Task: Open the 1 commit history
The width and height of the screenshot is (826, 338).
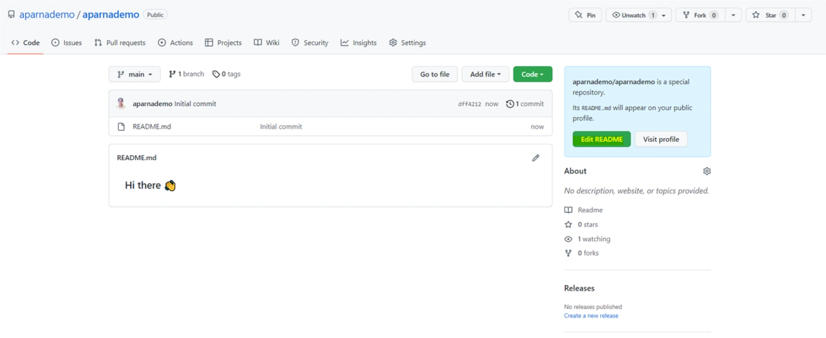Action: tap(525, 104)
